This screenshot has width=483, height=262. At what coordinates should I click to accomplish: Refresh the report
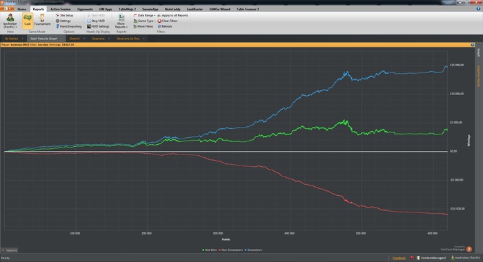[164, 26]
